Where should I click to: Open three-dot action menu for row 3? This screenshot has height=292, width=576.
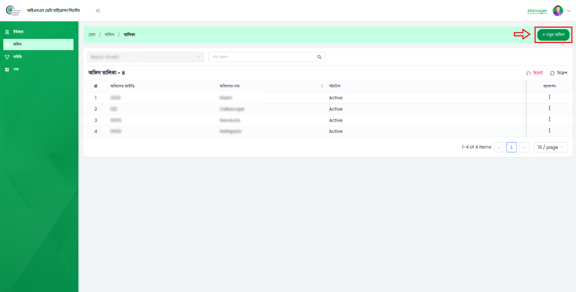coord(549,120)
